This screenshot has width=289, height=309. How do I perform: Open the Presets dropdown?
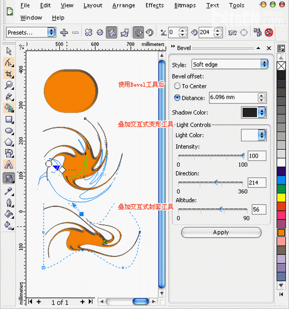(31, 33)
